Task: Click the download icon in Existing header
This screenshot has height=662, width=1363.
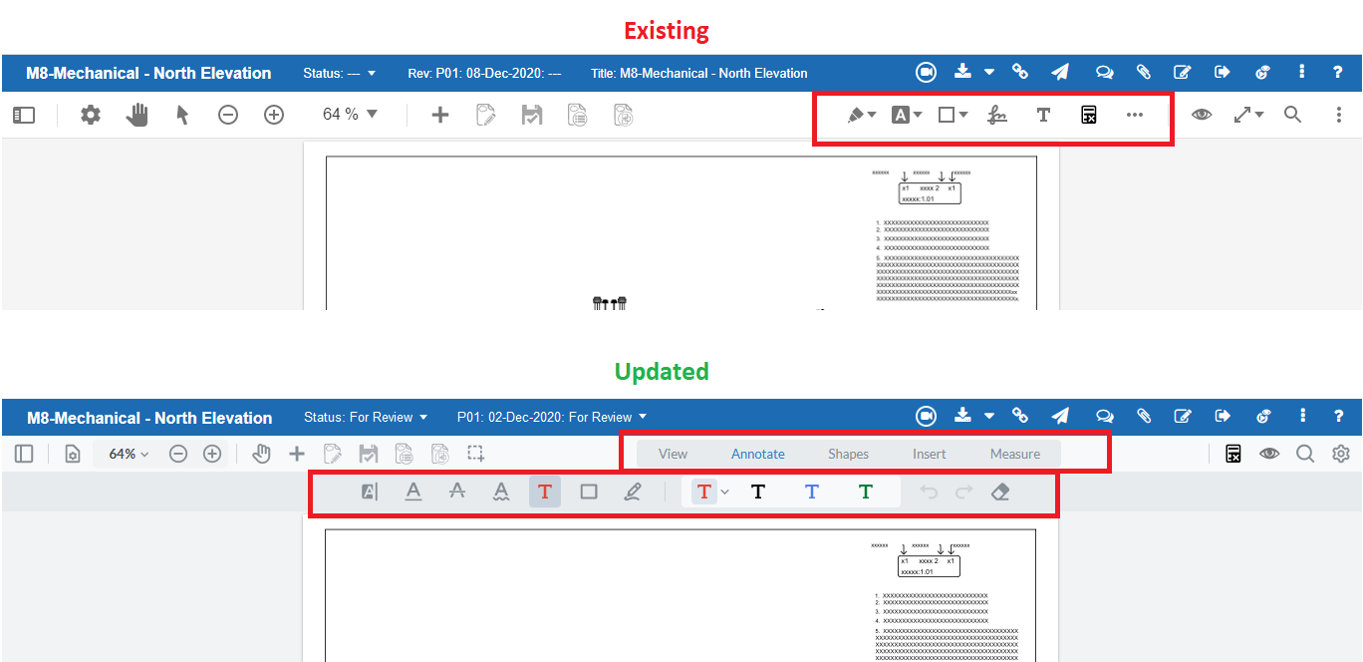Action: click(x=962, y=72)
